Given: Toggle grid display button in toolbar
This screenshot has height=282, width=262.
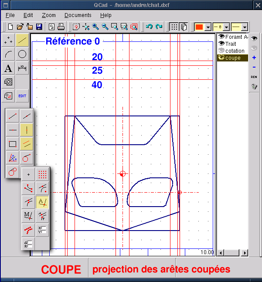Looking at the screenshot, I should [174, 27].
